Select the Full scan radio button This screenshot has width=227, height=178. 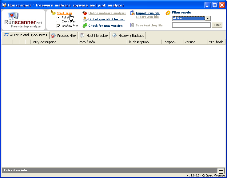pos(58,17)
